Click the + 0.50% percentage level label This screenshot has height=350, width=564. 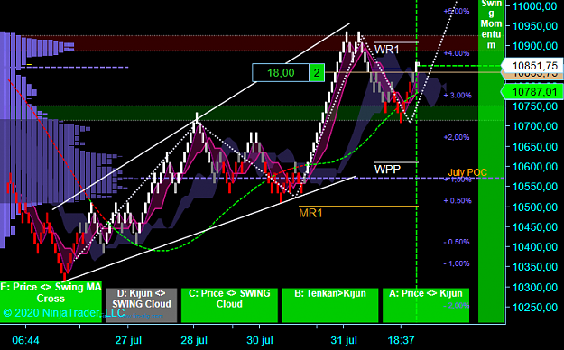coord(458,201)
